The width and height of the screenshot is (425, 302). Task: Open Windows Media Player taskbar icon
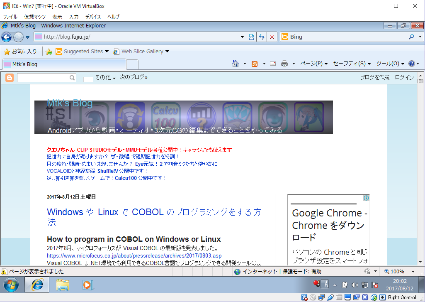pyautogui.click(x=88, y=285)
